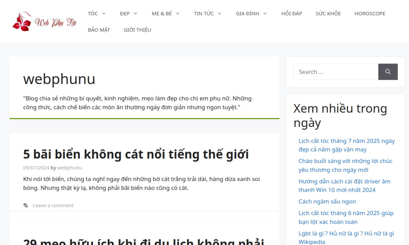Click the magnifier search button

pyautogui.click(x=388, y=72)
